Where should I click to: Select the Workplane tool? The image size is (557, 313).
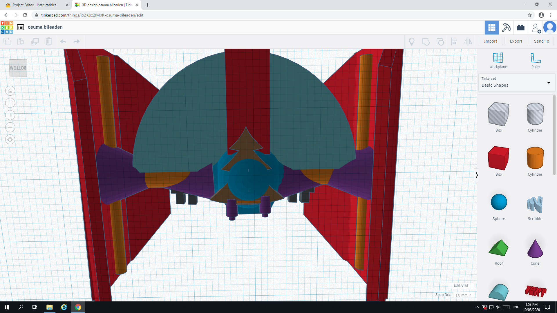click(498, 61)
